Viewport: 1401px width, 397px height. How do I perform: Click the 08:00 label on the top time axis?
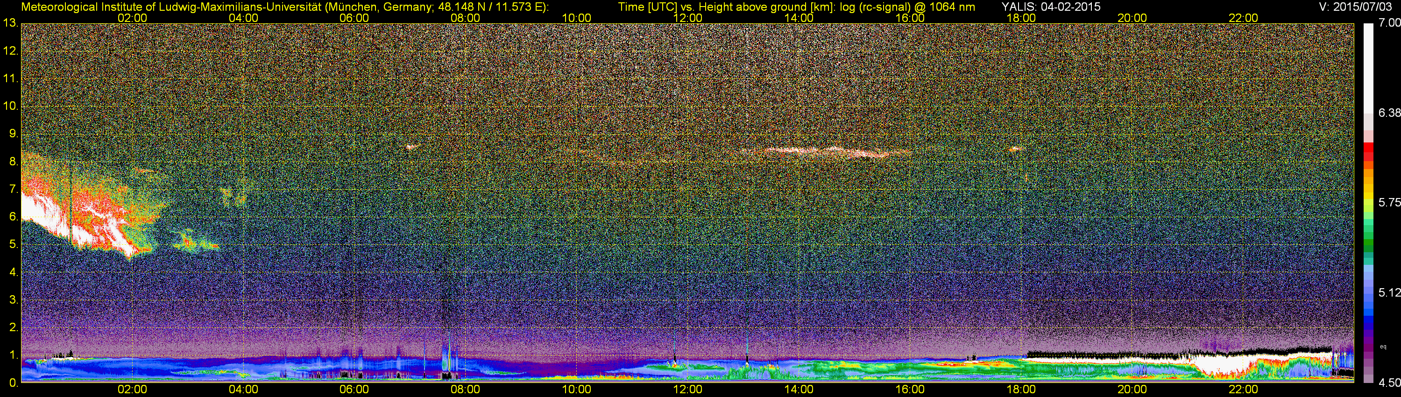(x=466, y=18)
